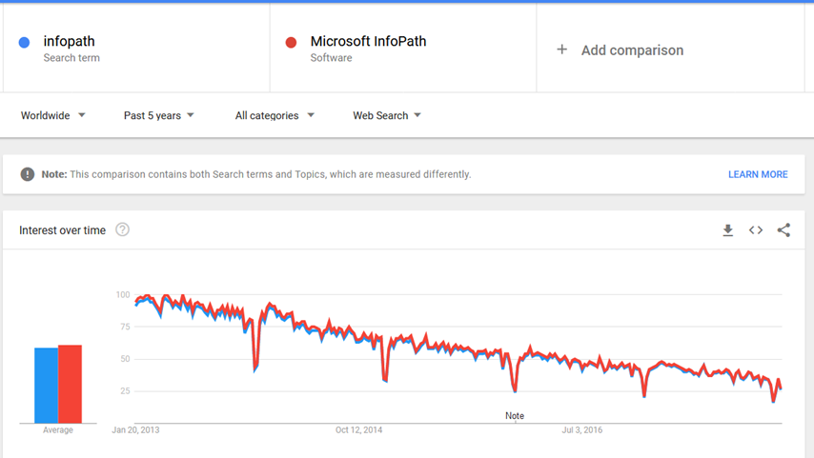Screen dimensions: 814x458
Task: Follow the LEARN MORE link
Action: click(x=758, y=174)
